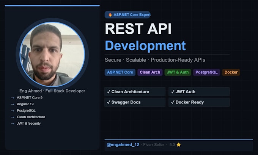Screen dimensions: 258x155
Task: Select the Clean Arch tag
Action: click(x=150, y=72)
